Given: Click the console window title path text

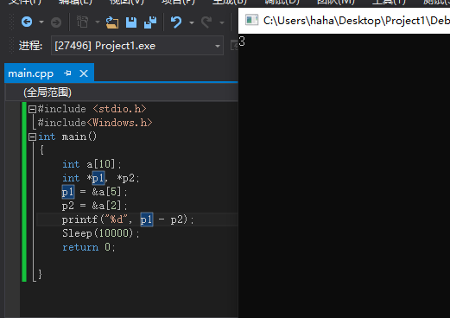Looking at the screenshot, I should pos(357,21).
